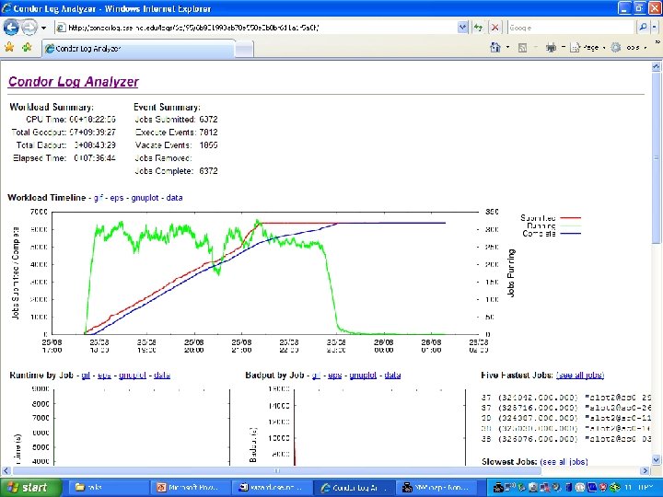This screenshot has height=497, width=663.
Task: Open Five Fastest Jobs see all jobs link
Action: point(580,376)
